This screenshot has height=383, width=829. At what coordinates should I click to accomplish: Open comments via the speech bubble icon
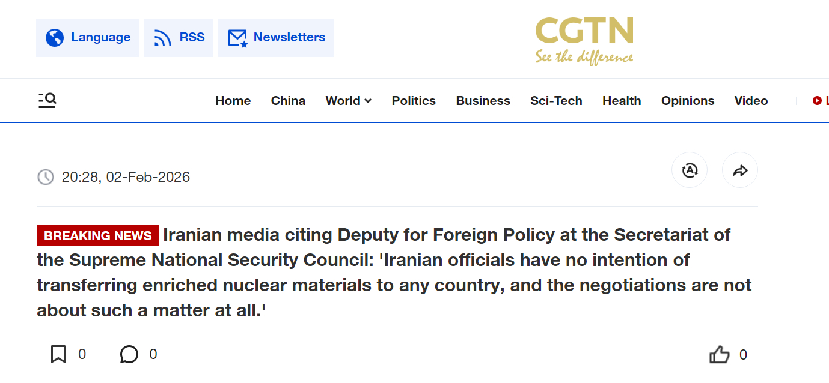click(x=129, y=354)
